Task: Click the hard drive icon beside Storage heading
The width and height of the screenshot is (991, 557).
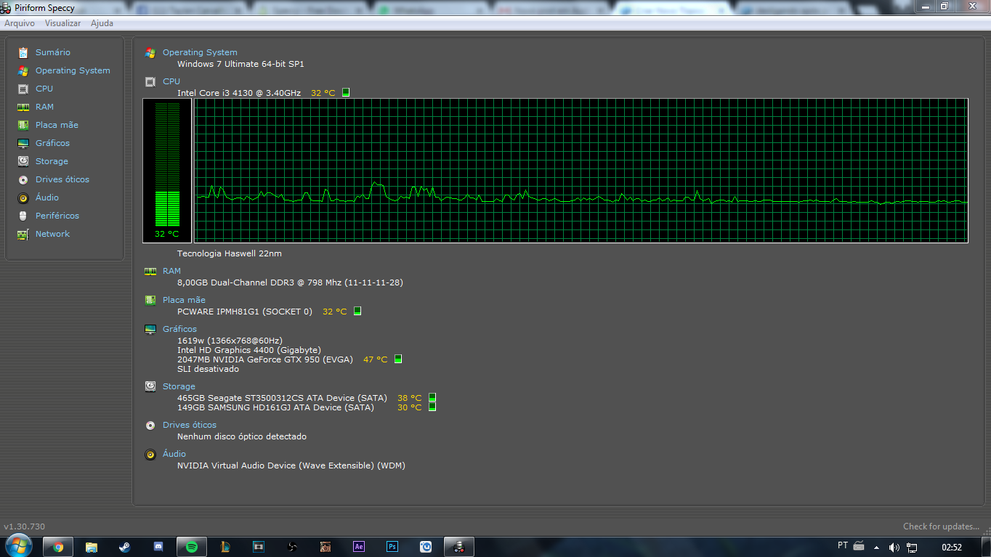Action: pos(150,386)
